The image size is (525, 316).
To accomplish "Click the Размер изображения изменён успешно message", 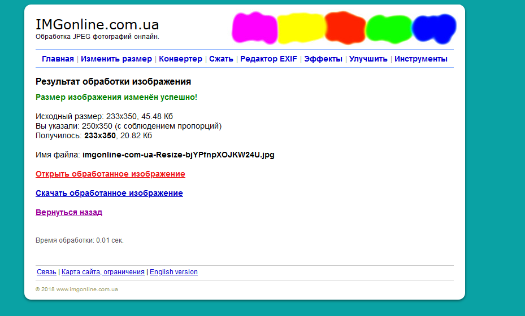I will 116,97.
